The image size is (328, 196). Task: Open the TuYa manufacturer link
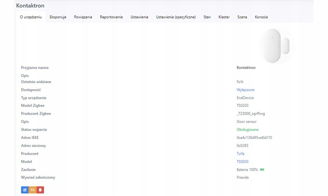pyautogui.click(x=240, y=154)
